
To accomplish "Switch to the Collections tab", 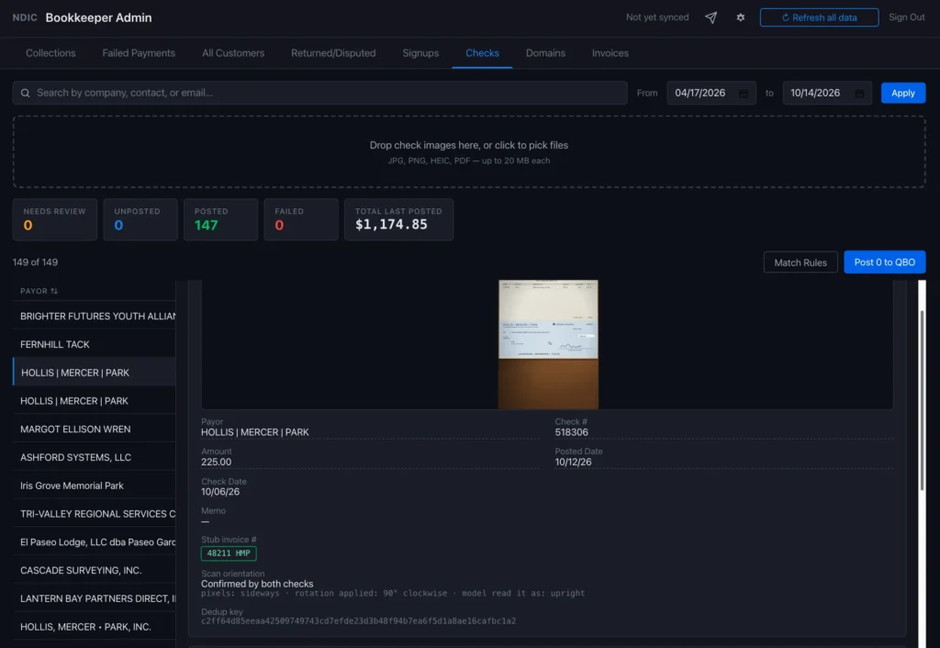I will click(50, 52).
